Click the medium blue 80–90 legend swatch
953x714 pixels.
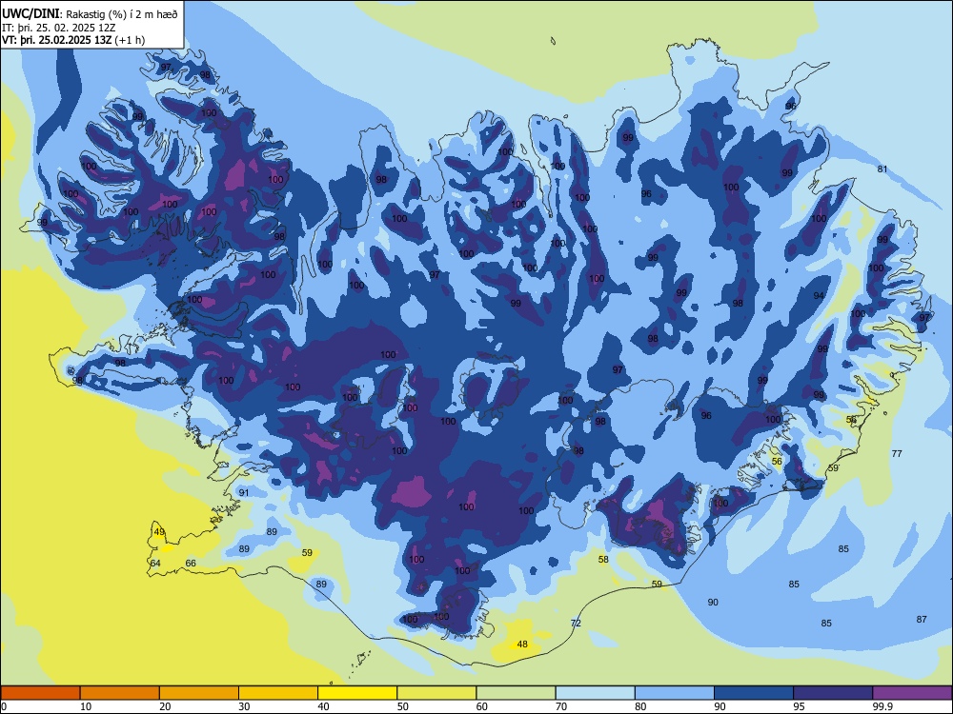pos(675,693)
